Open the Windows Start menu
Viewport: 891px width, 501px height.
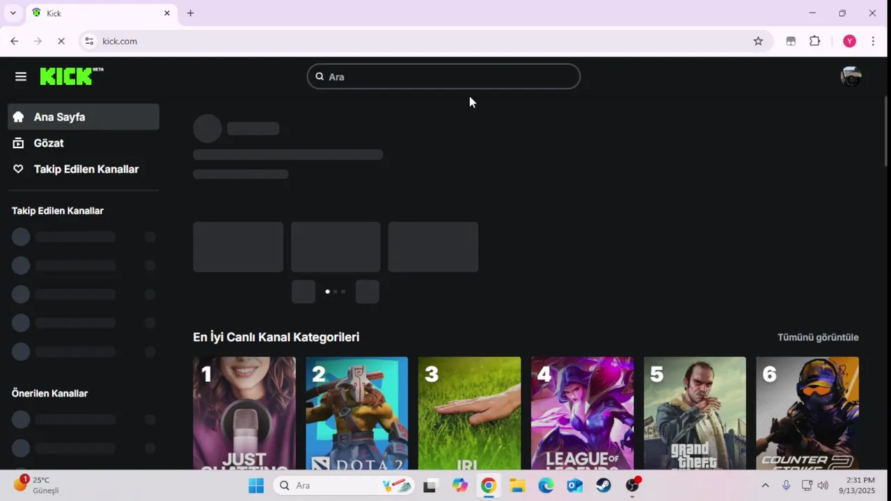[x=256, y=486]
